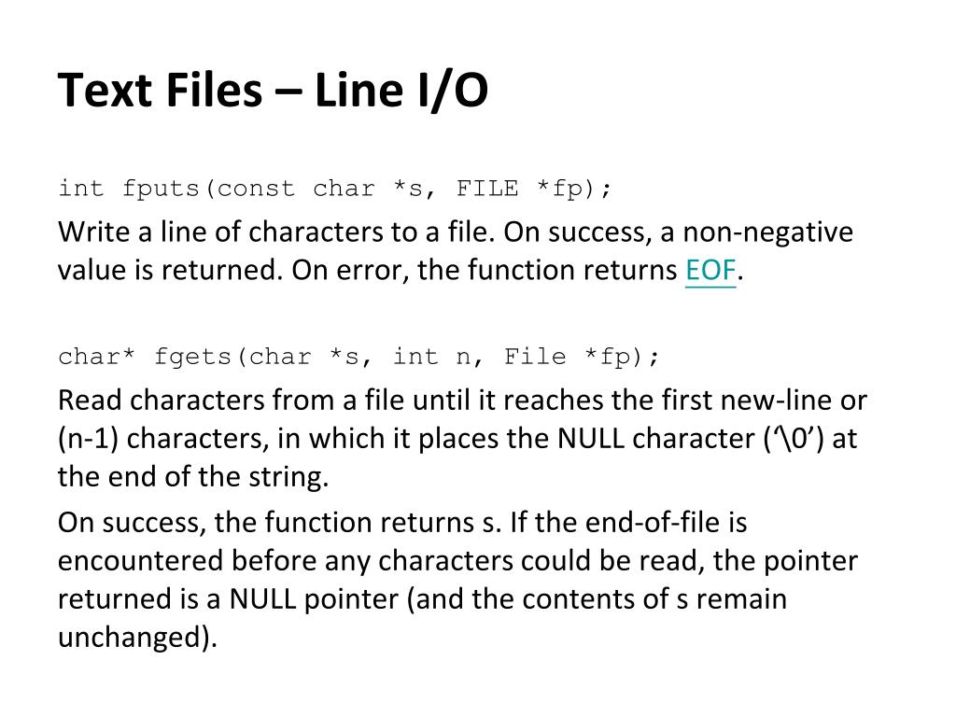Click the 'non-negative' word in fputs description

pos(767,232)
